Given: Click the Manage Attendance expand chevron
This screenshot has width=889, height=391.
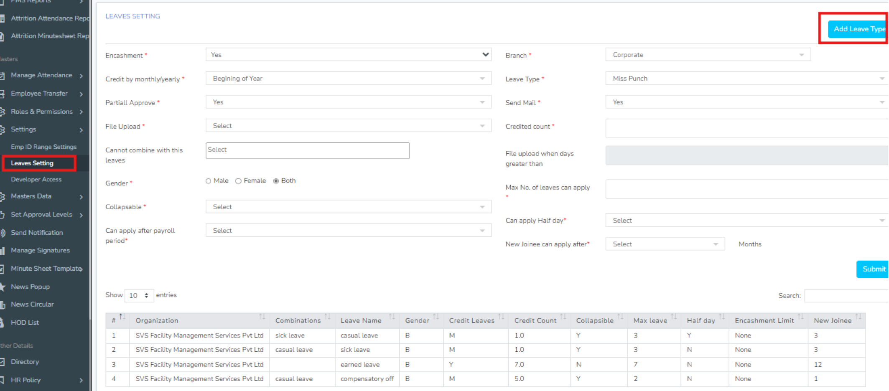Looking at the screenshot, I should [81, 76].
